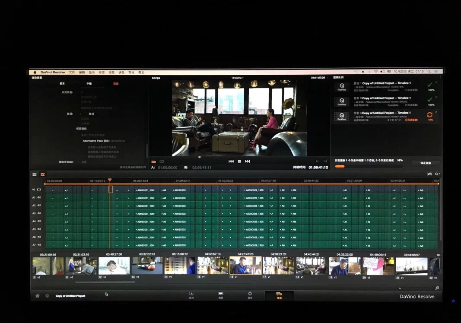
Task: Open the Color page icon
Action: tap(250, 295)
